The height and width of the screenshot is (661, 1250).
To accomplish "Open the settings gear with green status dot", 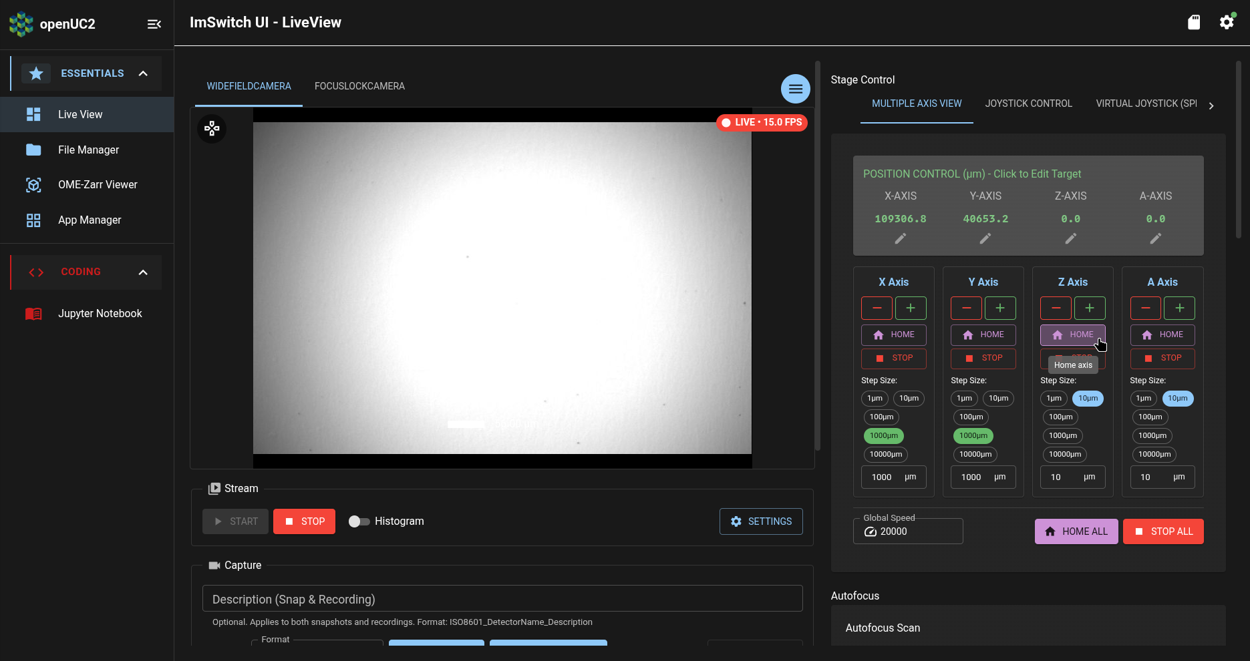I will tap(1227, 22).
